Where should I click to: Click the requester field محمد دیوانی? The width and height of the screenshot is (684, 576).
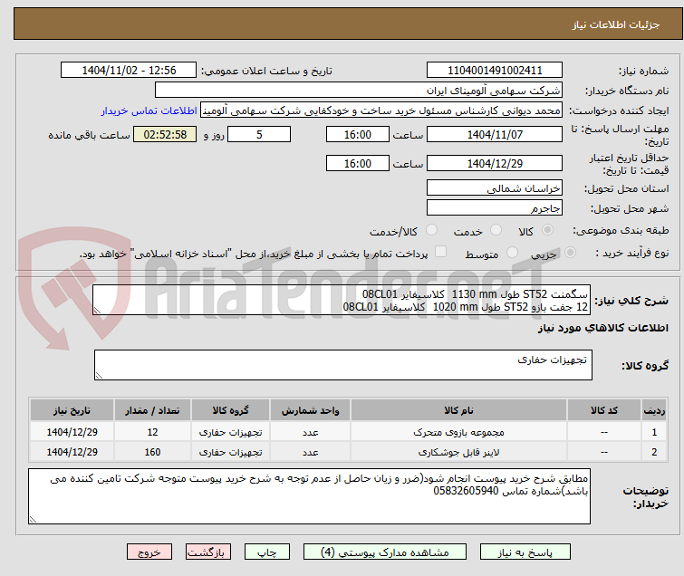click(x=381, y=110)
